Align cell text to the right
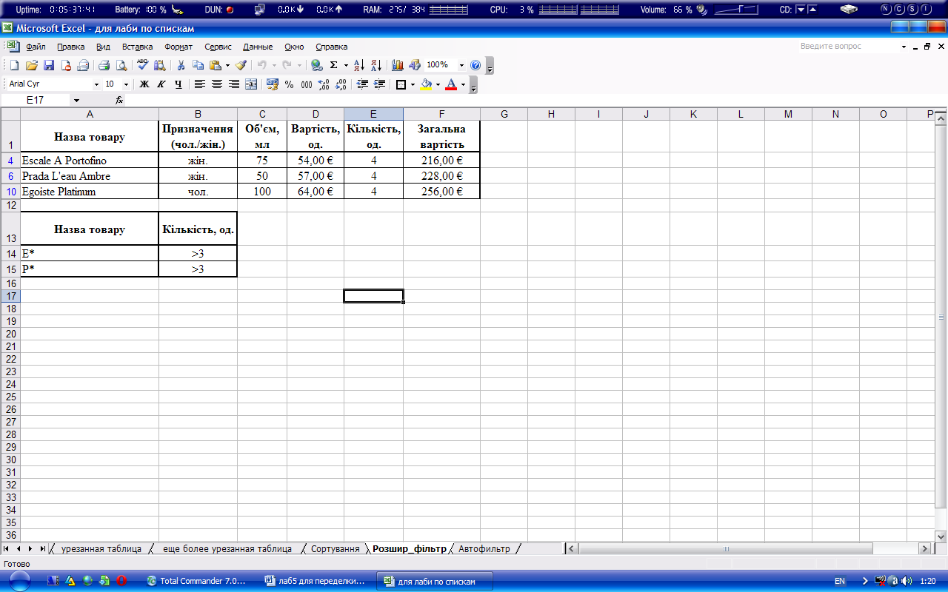 point(234,84)
